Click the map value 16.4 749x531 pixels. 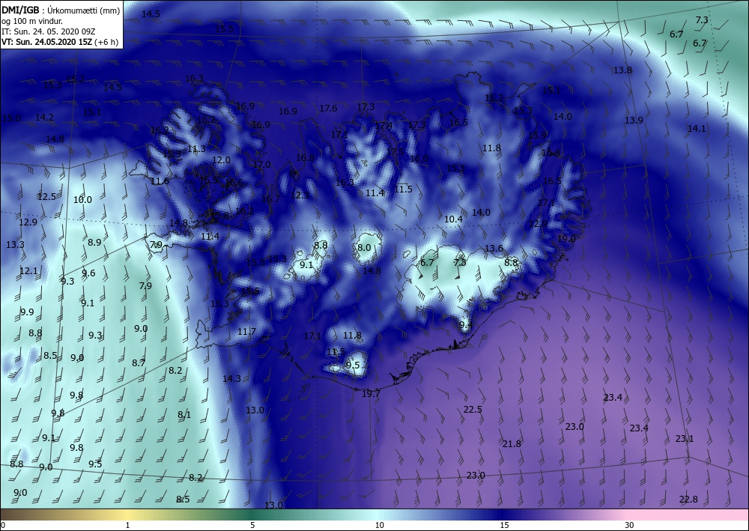tap(551, 153)
